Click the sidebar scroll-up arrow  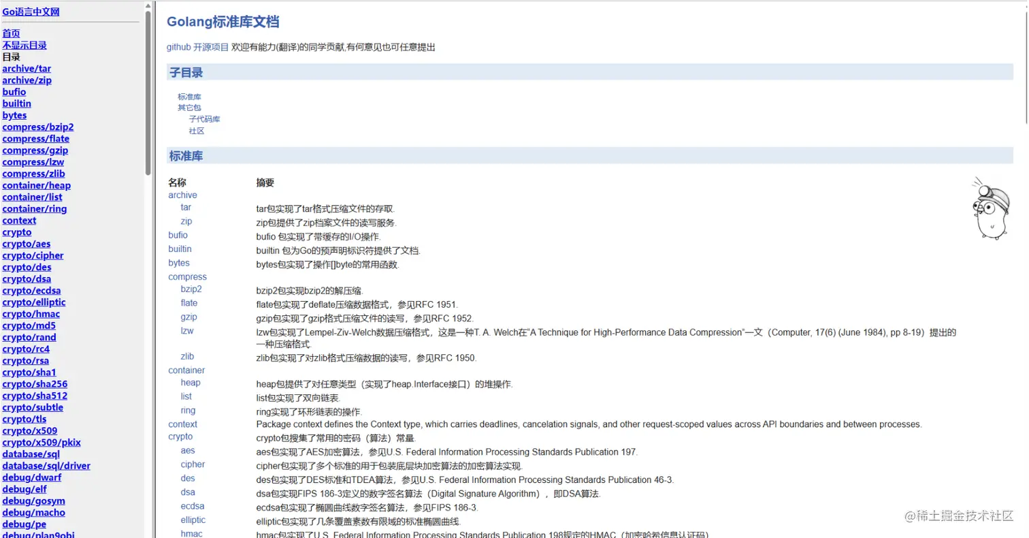tap(148, 5)
